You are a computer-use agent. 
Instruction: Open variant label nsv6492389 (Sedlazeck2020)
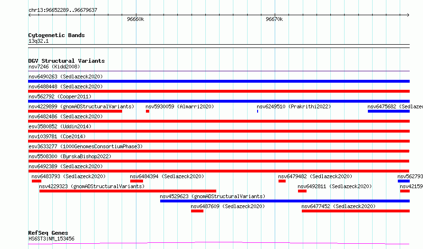click(x=66, y=166)
